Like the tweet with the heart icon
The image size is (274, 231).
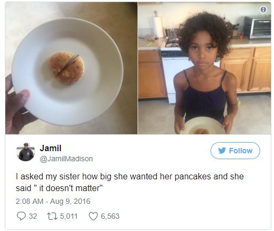[x=93, y=216]
